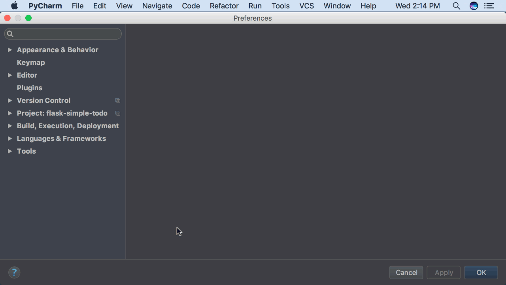
Task: Open the Help menu
Action: [368, 6]
